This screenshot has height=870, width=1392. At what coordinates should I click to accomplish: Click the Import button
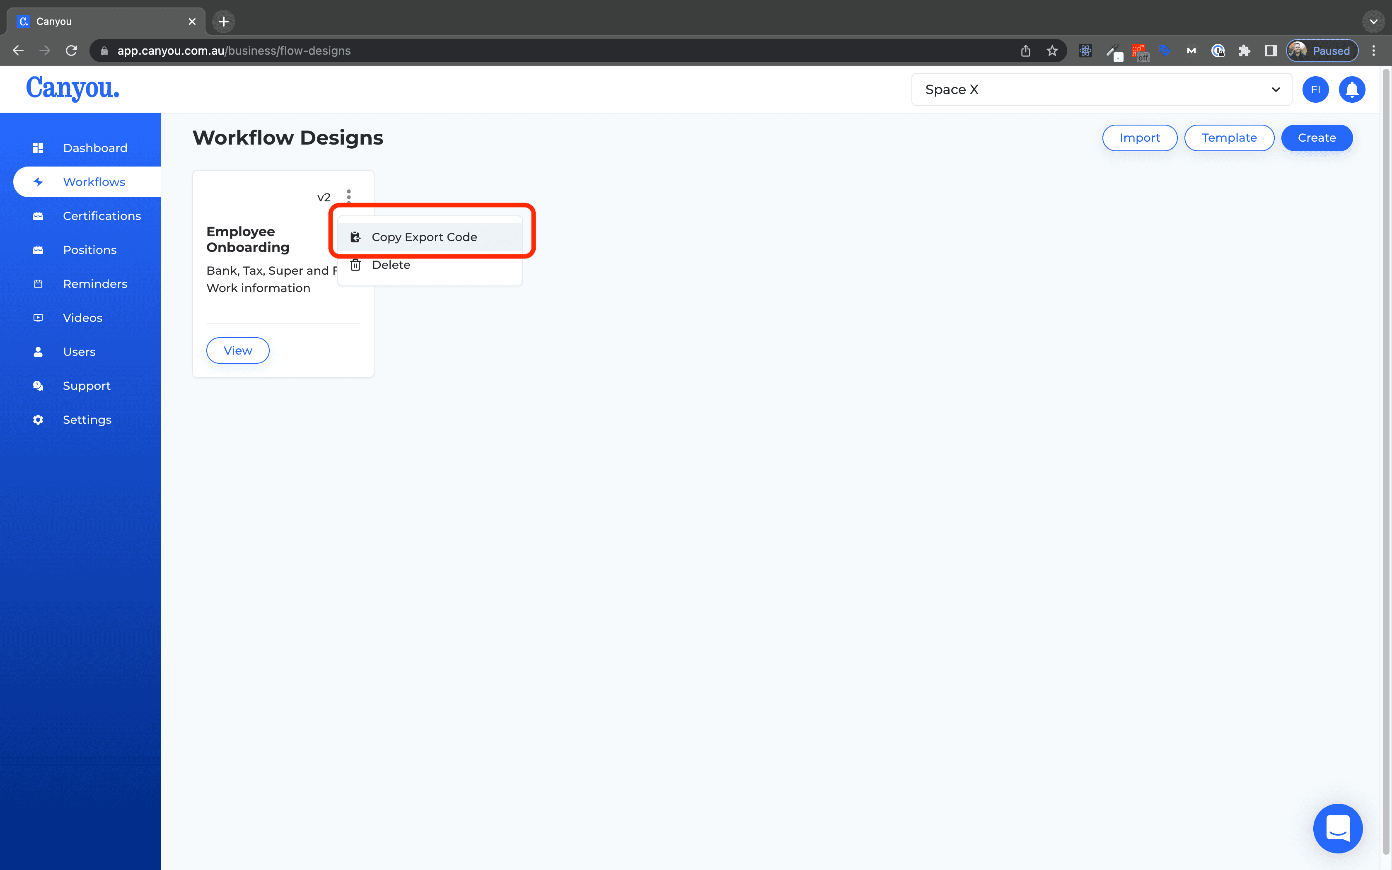tap(1139, 137)
